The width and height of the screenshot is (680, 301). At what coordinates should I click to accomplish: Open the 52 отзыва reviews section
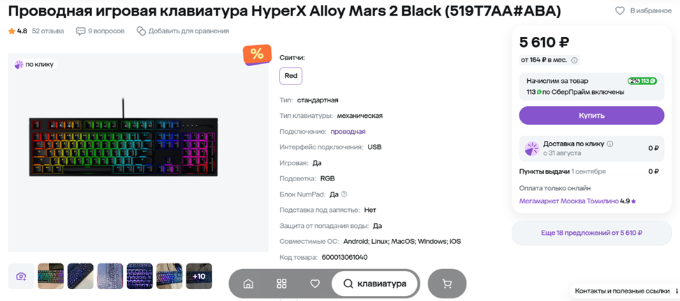[x=47, y=31]
